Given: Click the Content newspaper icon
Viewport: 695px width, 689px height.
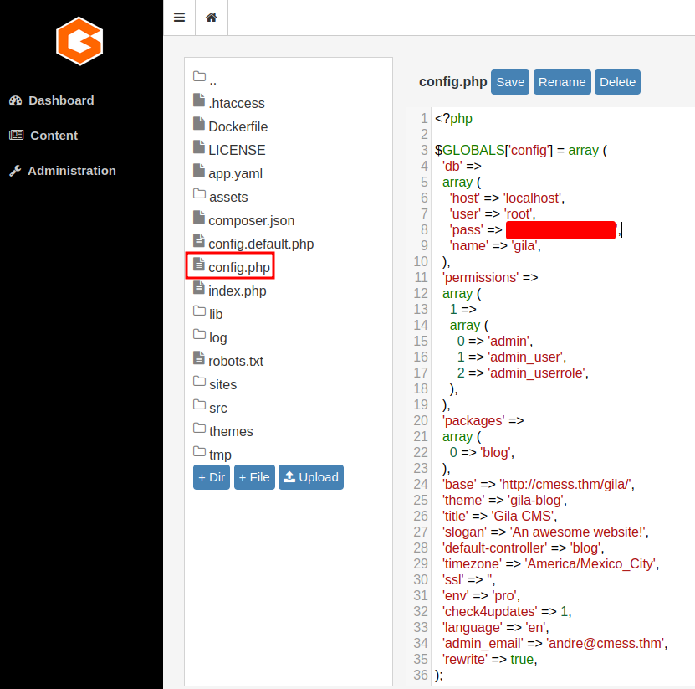Looking at the screenshot, I should click(17, 135).
